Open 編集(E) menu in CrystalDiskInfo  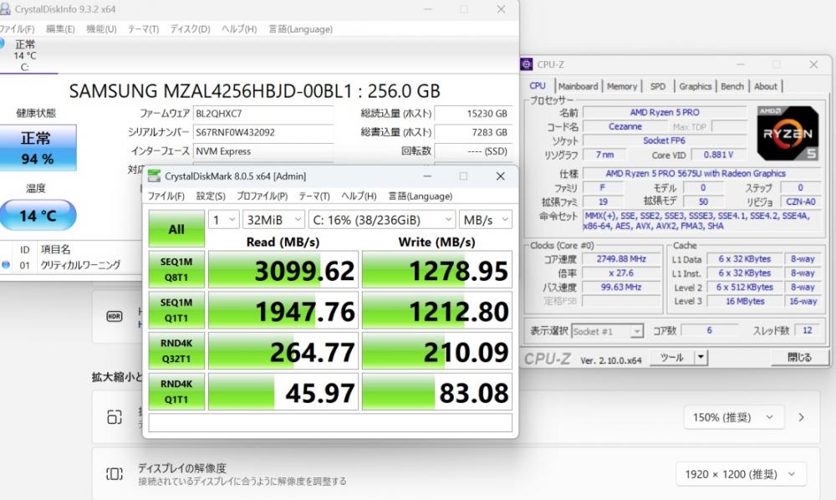60,28
